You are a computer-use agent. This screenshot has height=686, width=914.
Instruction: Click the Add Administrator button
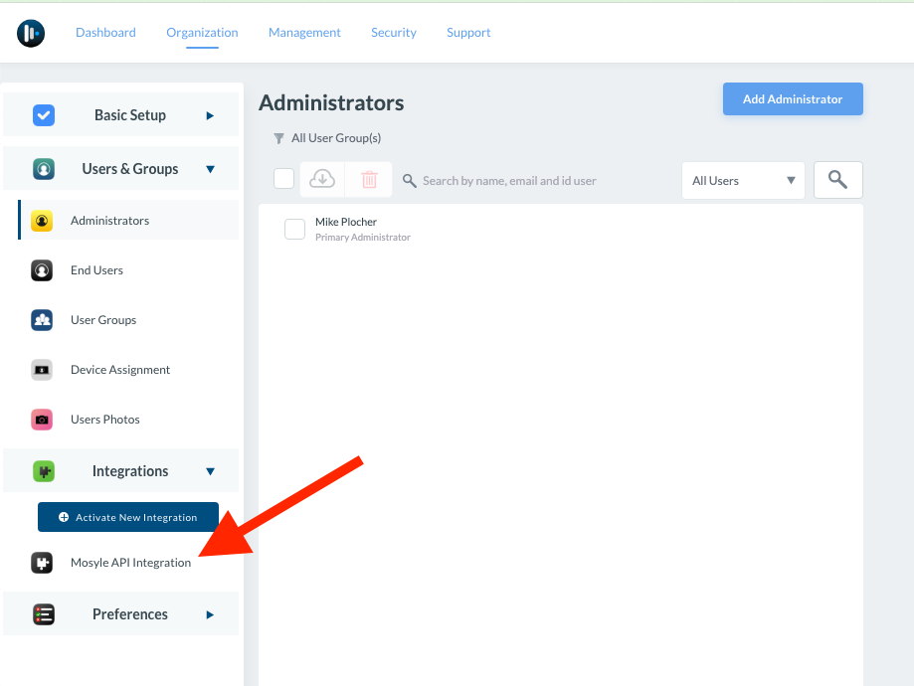(792, 98)
